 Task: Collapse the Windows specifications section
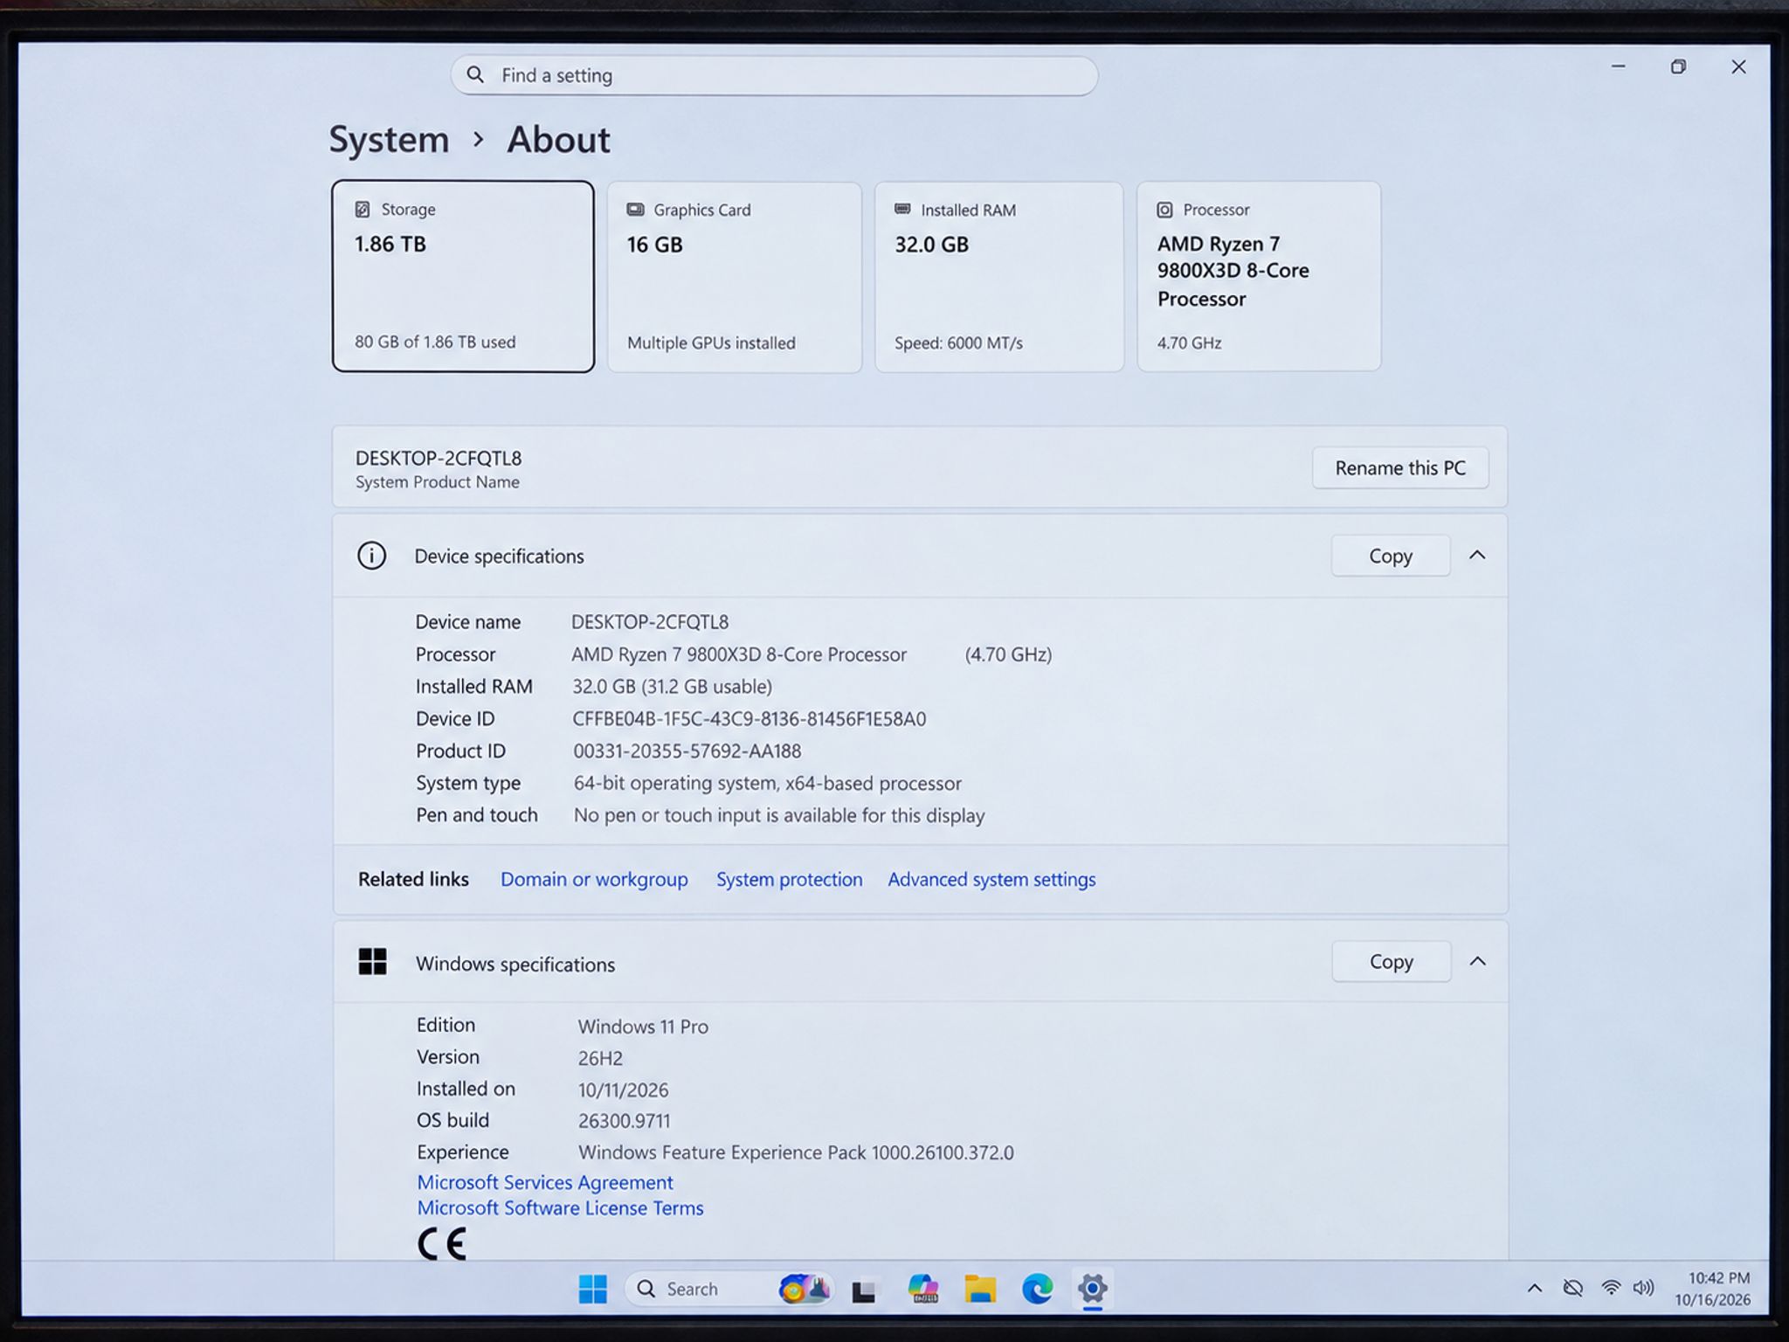pyautogui.click(x=1477, y=961)
